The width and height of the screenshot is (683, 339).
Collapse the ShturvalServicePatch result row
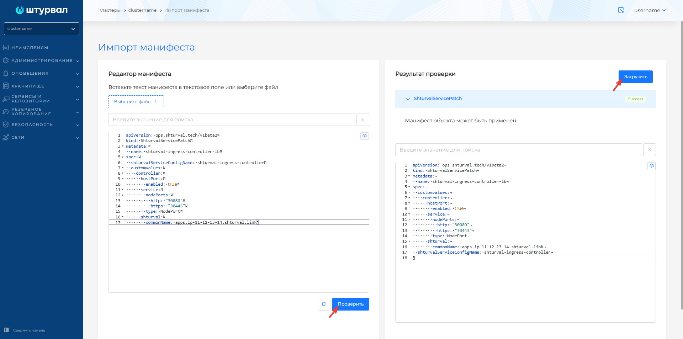pyautogui.click(x=408, y=99)
